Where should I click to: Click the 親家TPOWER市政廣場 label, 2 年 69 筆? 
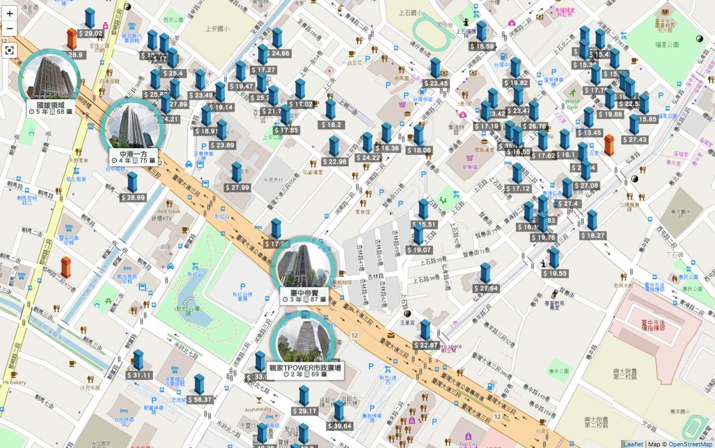(x=304, y=371)
